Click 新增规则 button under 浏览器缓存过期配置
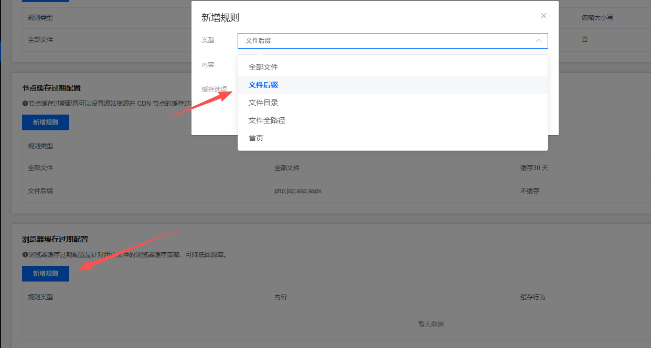The height and width of the screenshot is (348, 651). point(46,273)
